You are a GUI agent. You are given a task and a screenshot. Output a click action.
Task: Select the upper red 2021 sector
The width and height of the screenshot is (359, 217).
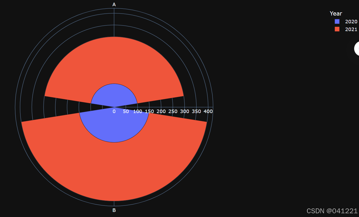coord(114,60)
